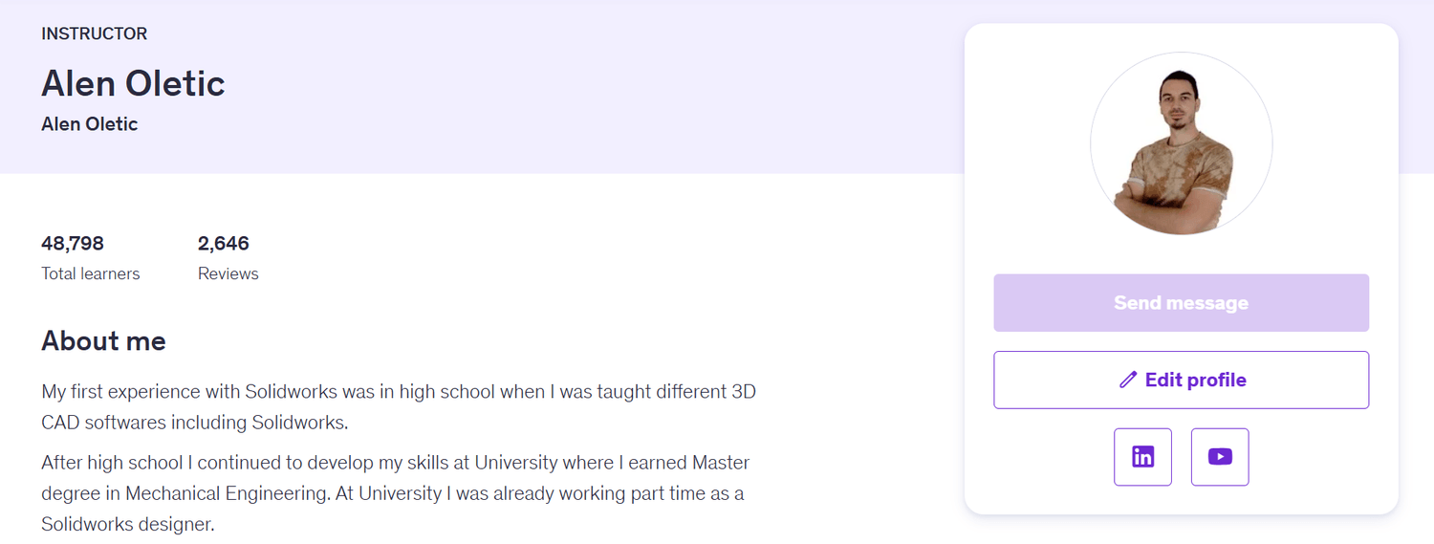Open the YouTube channel icon
Viewport: 1434px width, 544px height.
click(1220, 457)
